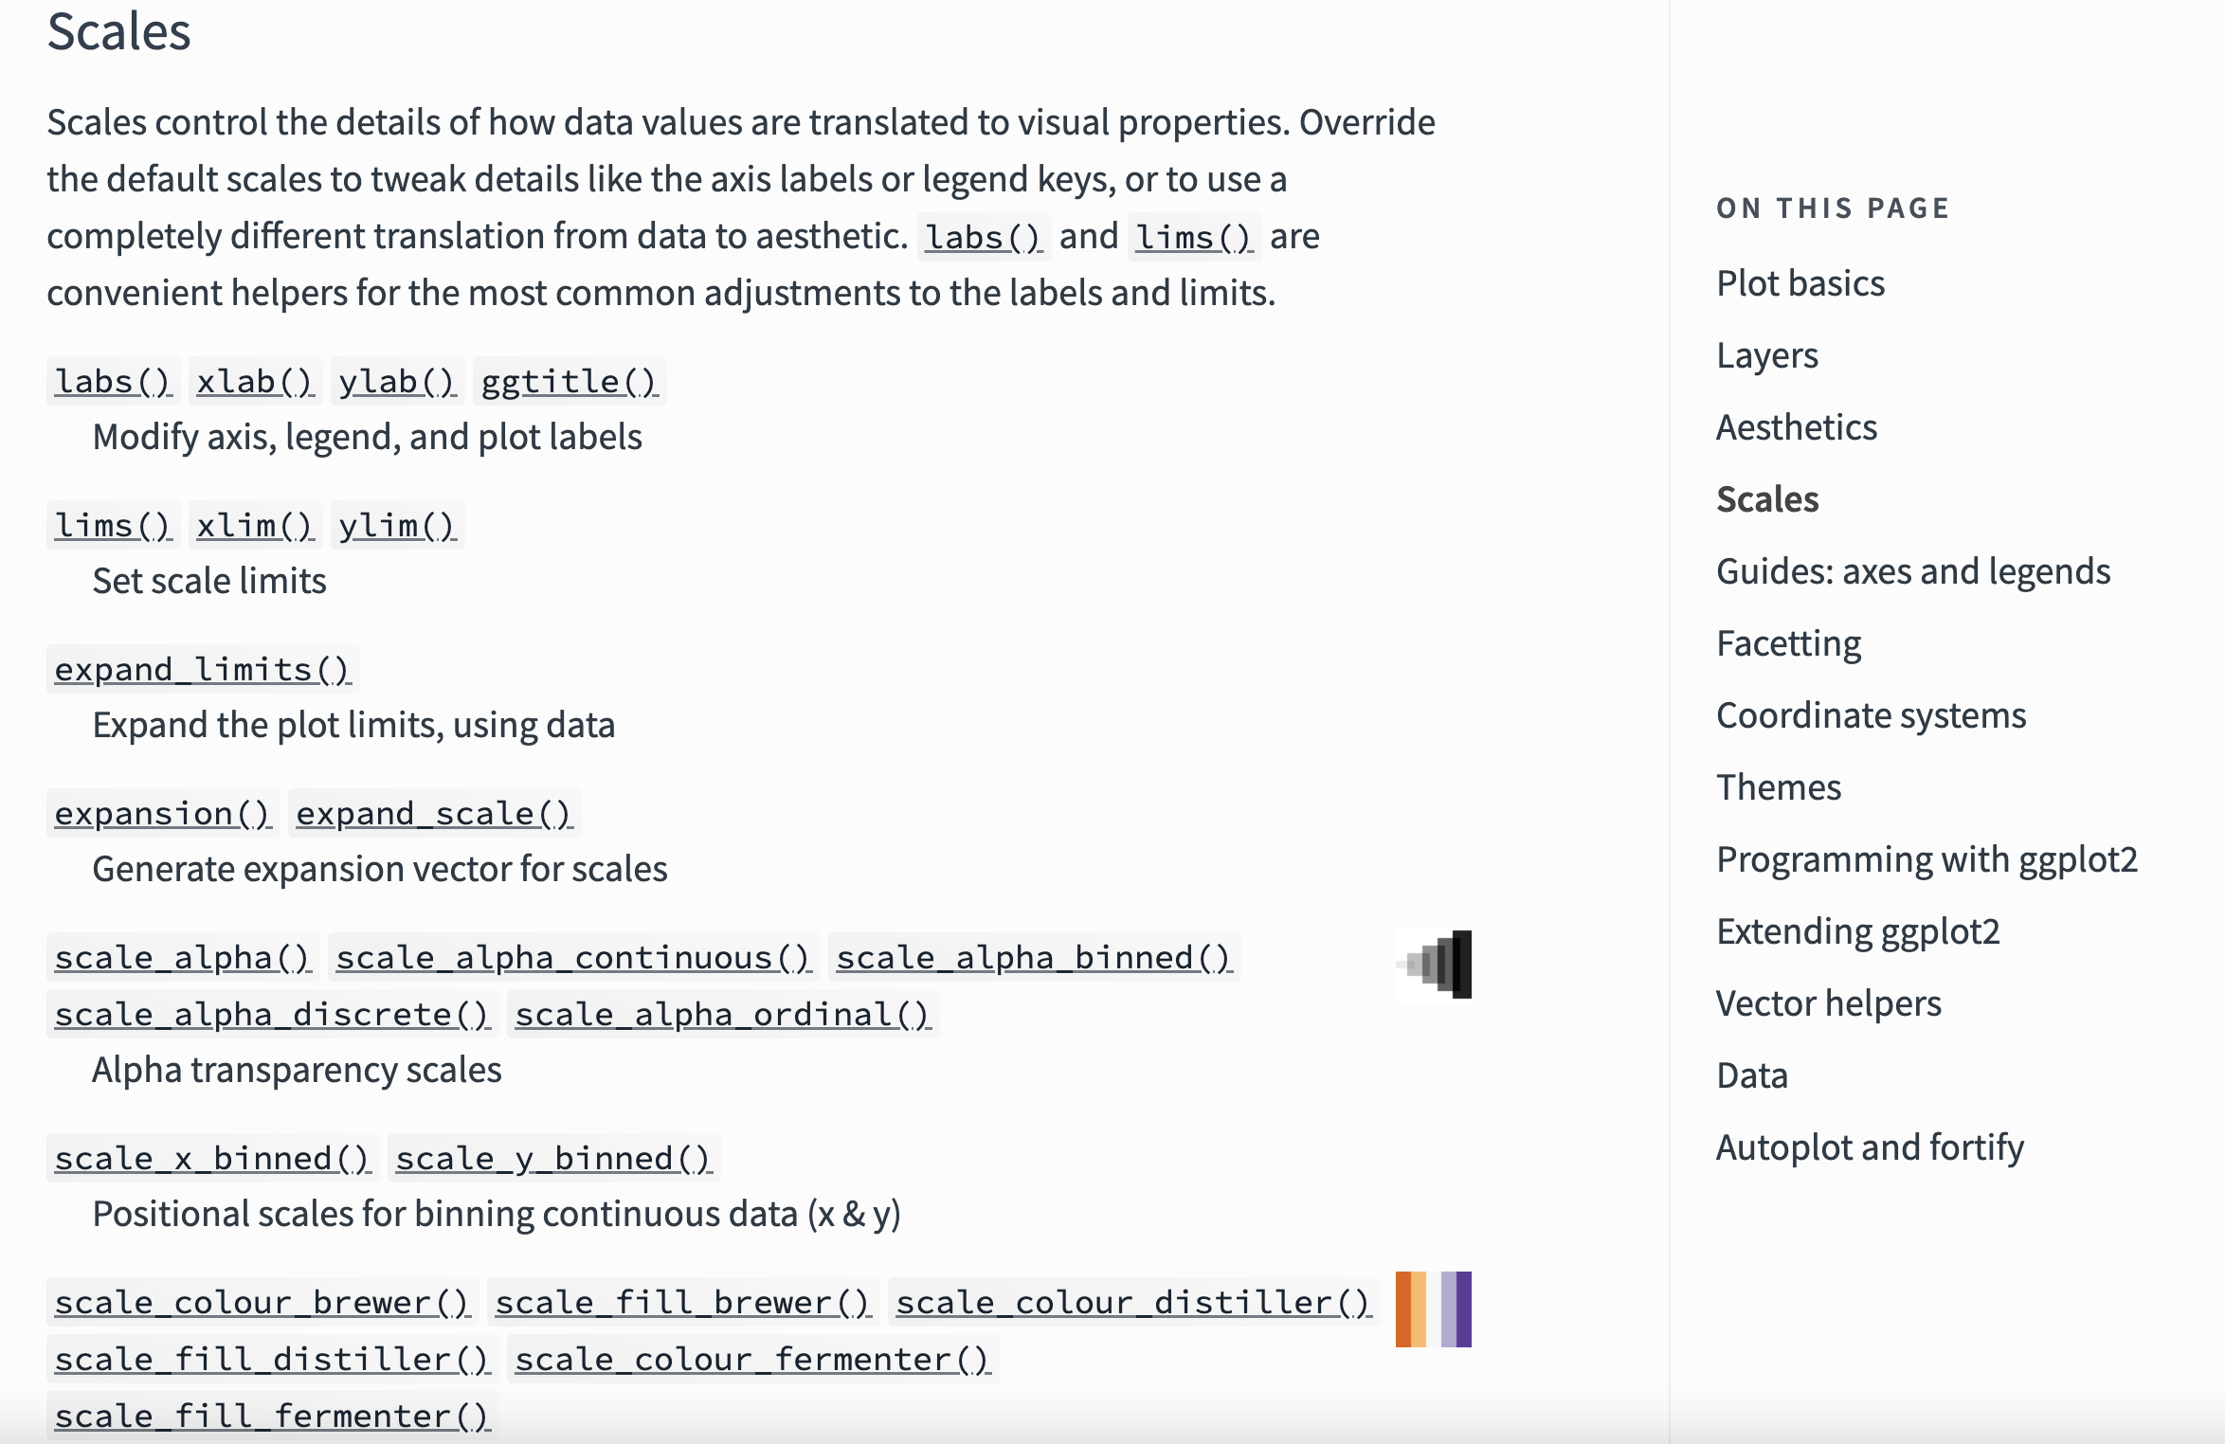Viewport: 2225px width, 1444px height.
Task: Open scale_fill_fermenter() reference
Action: (x=272, y=1417)
